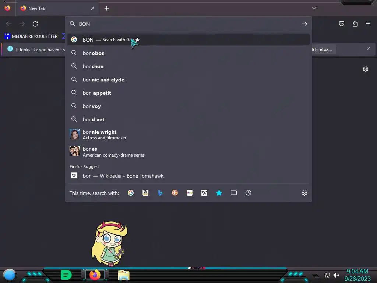Search open tabs using the tab icon

(234, 193)
